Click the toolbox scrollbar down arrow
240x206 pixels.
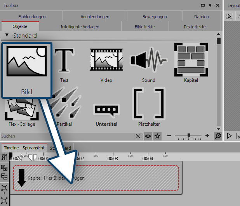coord(219,129)
